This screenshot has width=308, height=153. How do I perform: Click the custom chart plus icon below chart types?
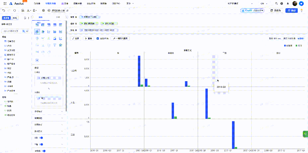(x=37, y=60)
